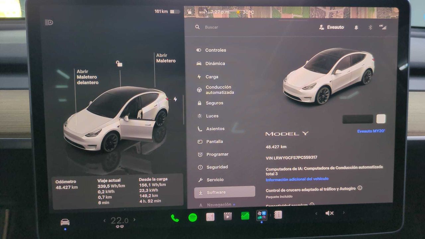Tap the VIN LRWYGCFS7PC559317 text
Viewport: 425px width, 239px height.
[291, 158]
